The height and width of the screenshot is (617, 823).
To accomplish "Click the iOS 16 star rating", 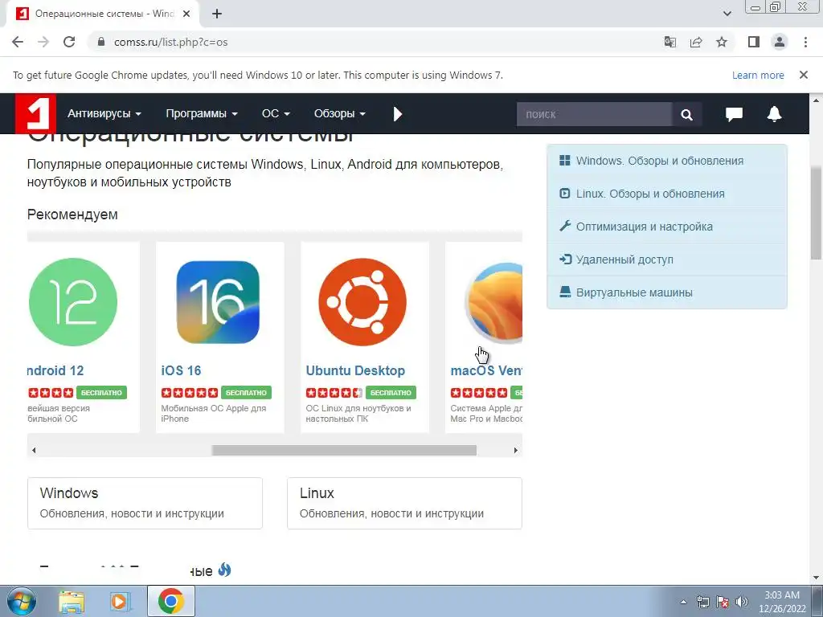I will coord(190,392).
